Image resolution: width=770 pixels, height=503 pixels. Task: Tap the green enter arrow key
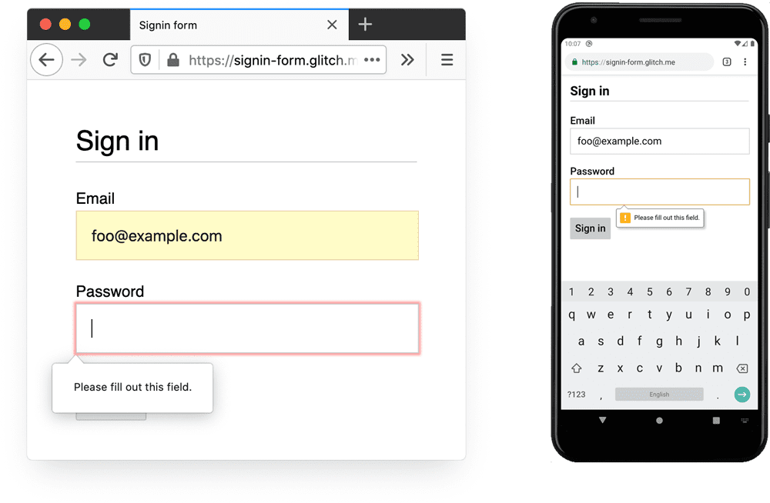(742, 394)
